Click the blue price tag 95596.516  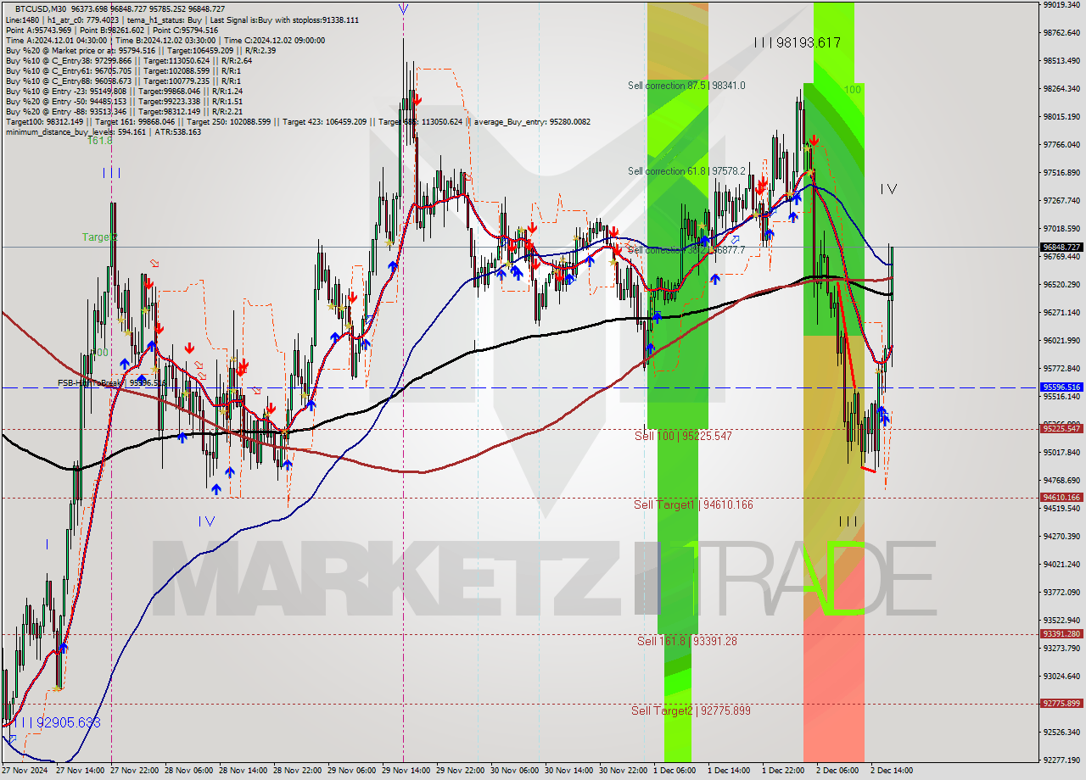1061,387
